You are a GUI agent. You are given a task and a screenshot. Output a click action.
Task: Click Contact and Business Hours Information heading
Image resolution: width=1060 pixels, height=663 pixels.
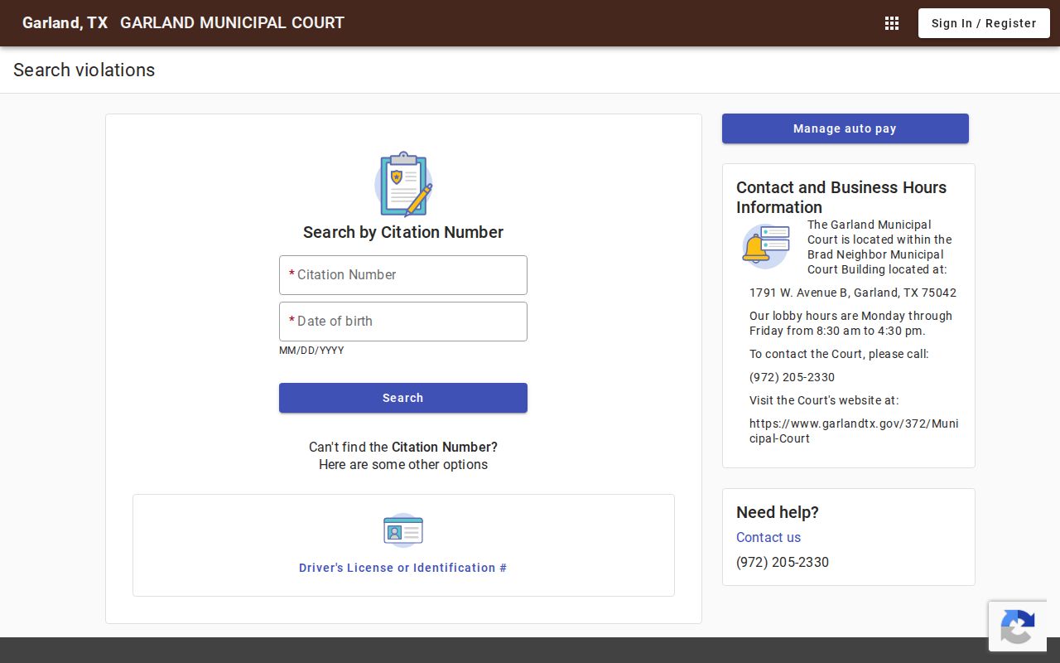pos(841,197)
